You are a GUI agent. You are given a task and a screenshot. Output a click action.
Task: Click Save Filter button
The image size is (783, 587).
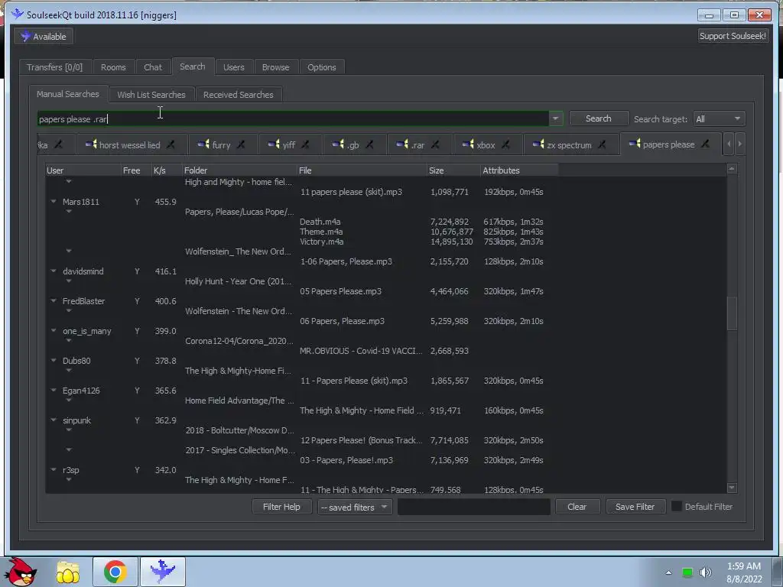point(635,507)
